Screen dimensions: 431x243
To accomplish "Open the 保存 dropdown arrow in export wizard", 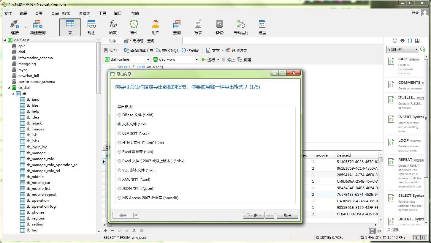I will coord(136,215).
